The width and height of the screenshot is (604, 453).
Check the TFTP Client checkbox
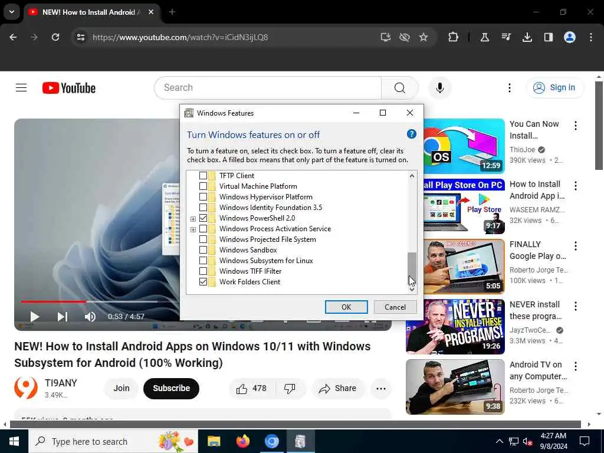(203, 176)
